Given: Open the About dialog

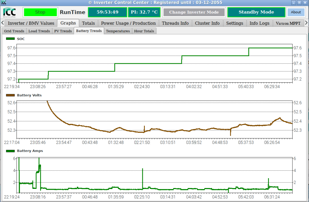Looking at the screenshot, I should tap(296, 12).
